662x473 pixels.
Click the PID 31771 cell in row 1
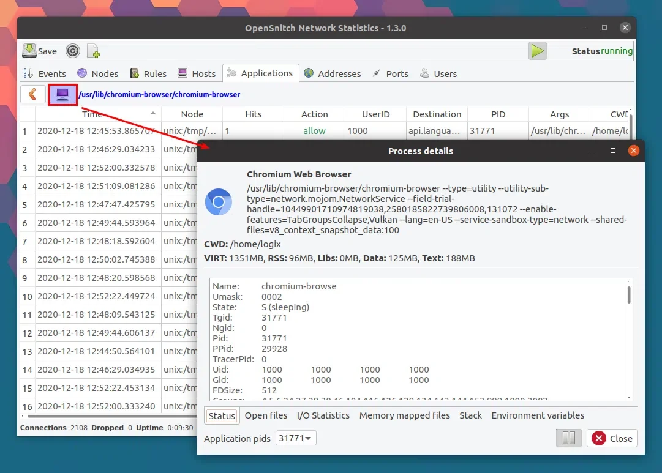click(x=498, y=131)
